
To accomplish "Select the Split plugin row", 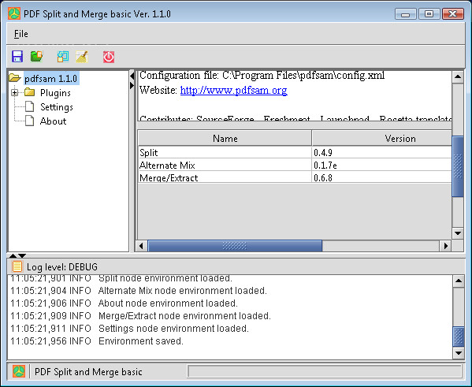I will click(295, 152).
